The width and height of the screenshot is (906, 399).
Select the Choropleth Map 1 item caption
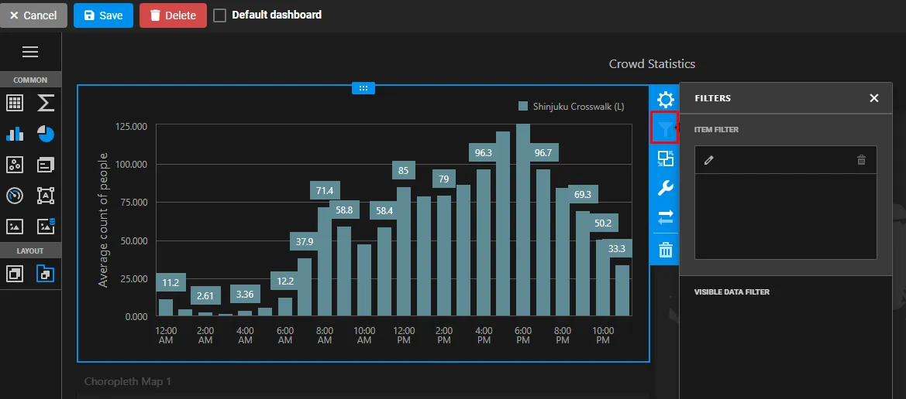click(128, 381)
